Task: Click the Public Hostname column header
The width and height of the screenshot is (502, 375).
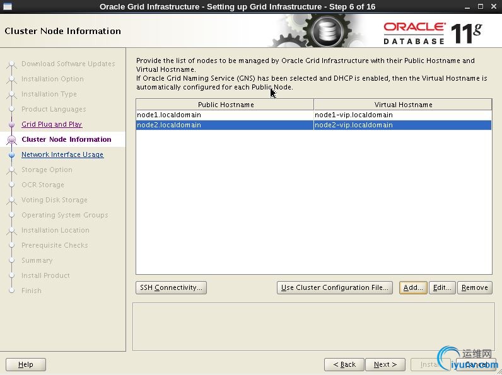Action: [225, 105]
